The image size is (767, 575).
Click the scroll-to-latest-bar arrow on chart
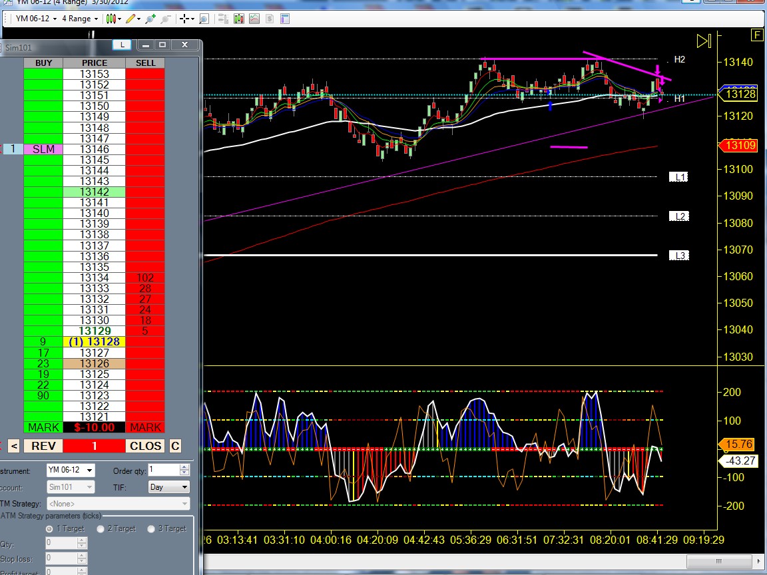(704, 41)
